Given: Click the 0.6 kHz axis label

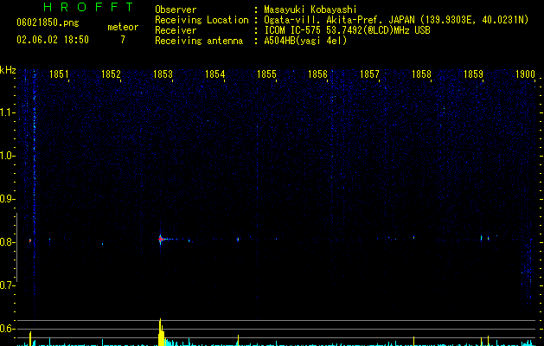Looking at the screenshot, I should point(7,329).
